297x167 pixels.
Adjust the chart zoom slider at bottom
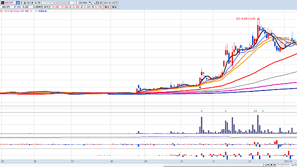click(x=282, y=165)
